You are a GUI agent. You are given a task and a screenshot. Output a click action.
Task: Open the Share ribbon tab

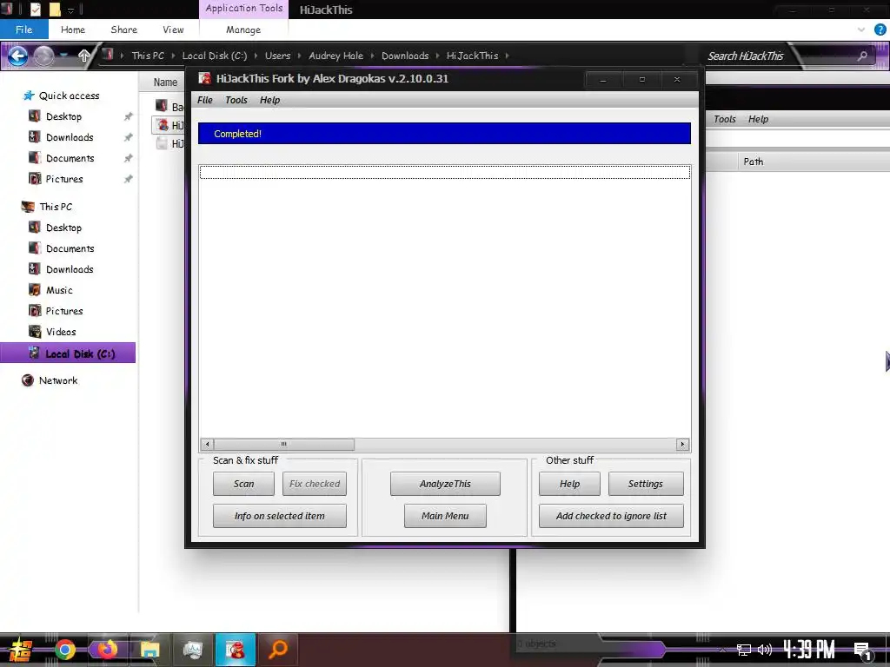click(123, 30)
